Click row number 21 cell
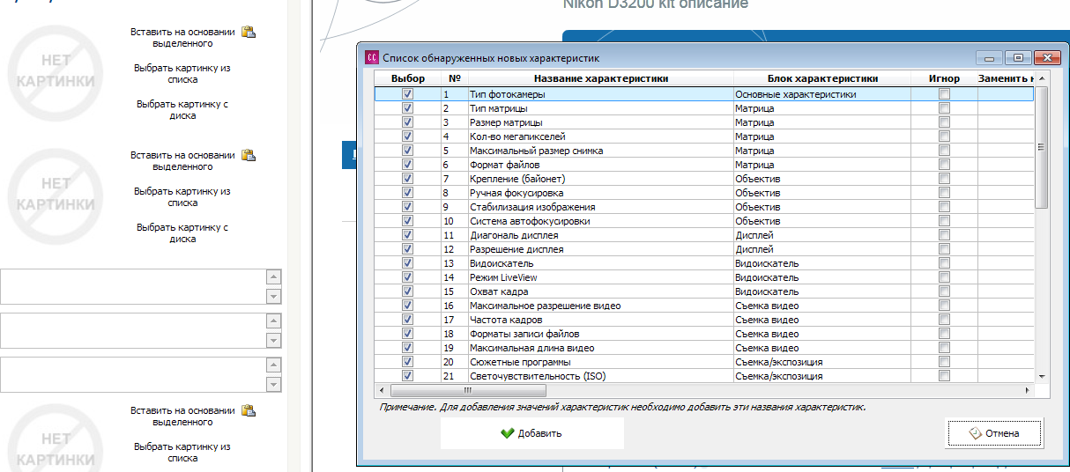 pyautogui.click(x=454, y=376)
